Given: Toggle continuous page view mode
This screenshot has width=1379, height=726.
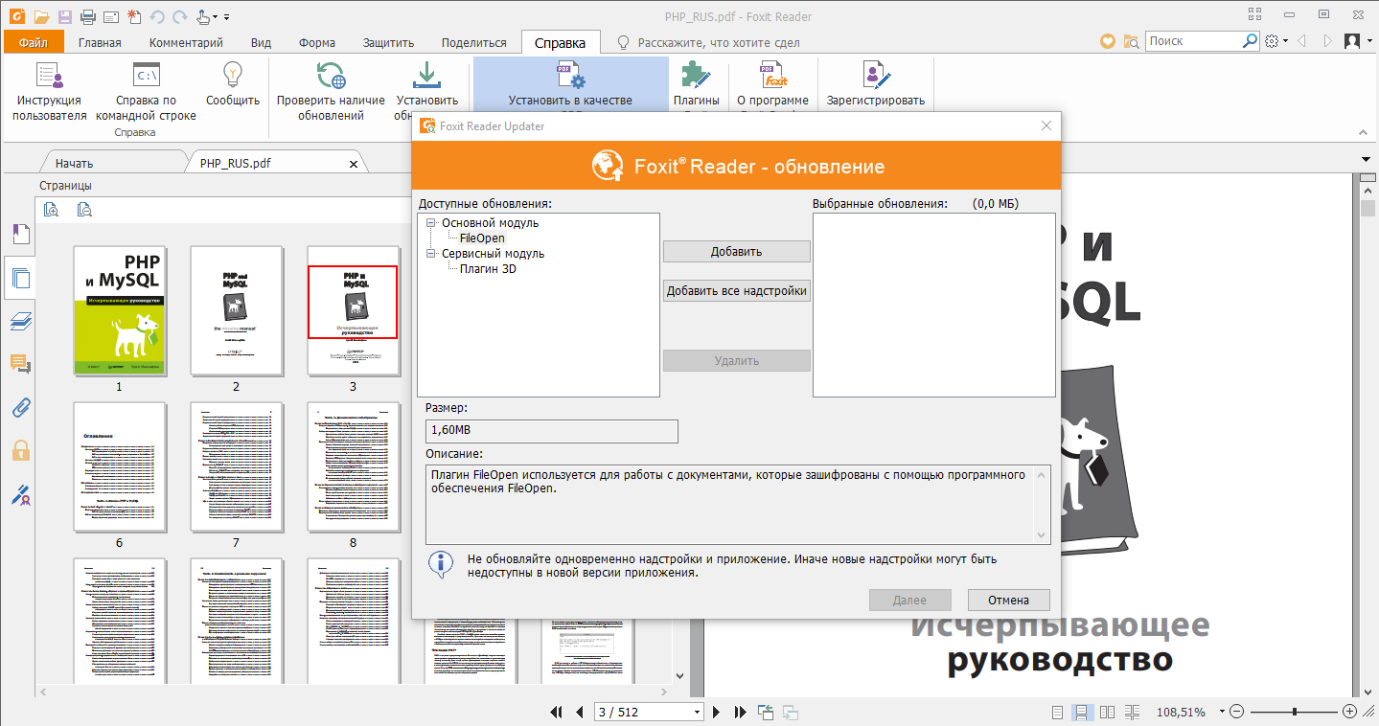Looking at the screenshot, I should tap(1082, 712).
